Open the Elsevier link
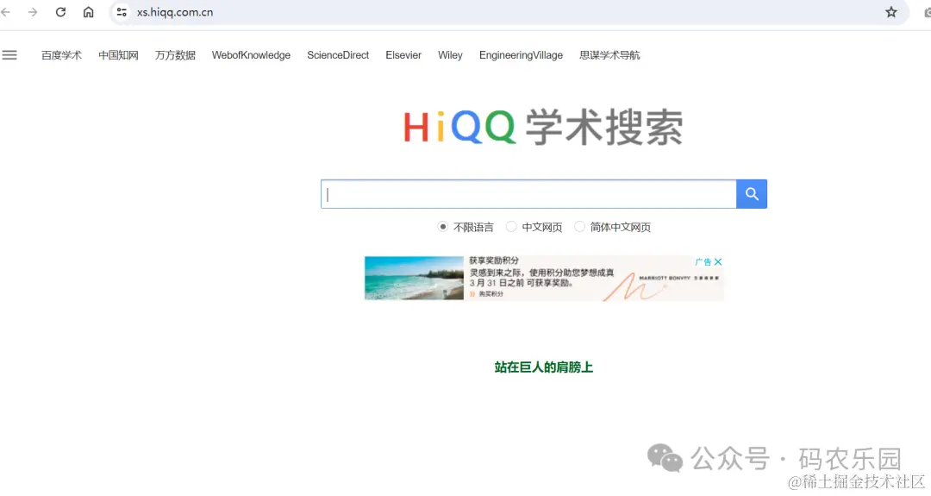Screen dimensions: 931x496 (x=403, y=55)
